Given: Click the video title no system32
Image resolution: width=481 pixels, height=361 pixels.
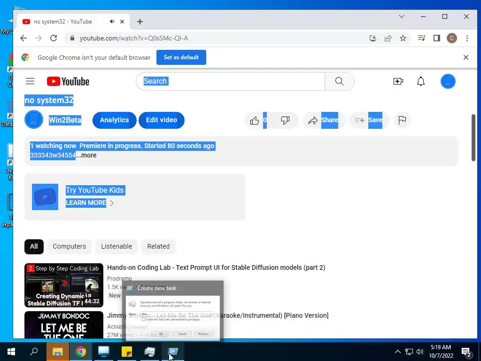Looking at the screenshot, I should point(49,100).
